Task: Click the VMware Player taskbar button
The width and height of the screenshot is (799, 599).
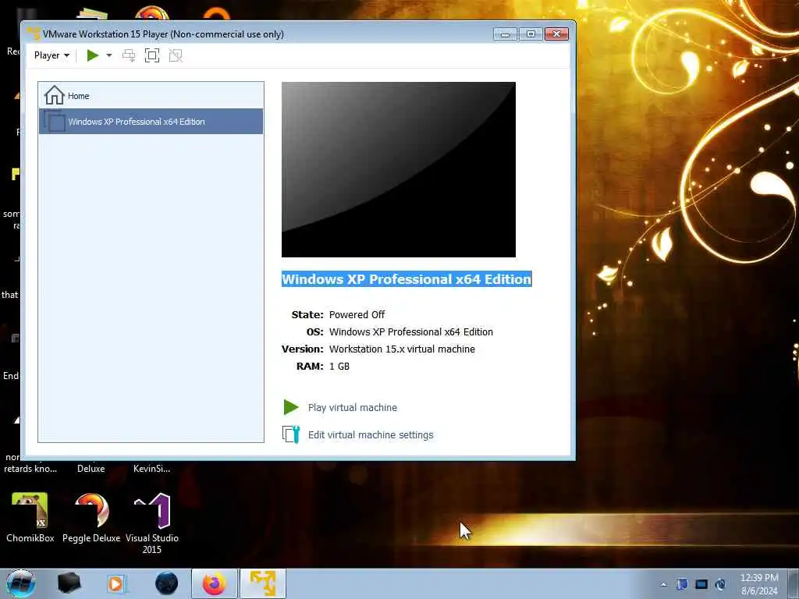Action: (x=263, y=583)
